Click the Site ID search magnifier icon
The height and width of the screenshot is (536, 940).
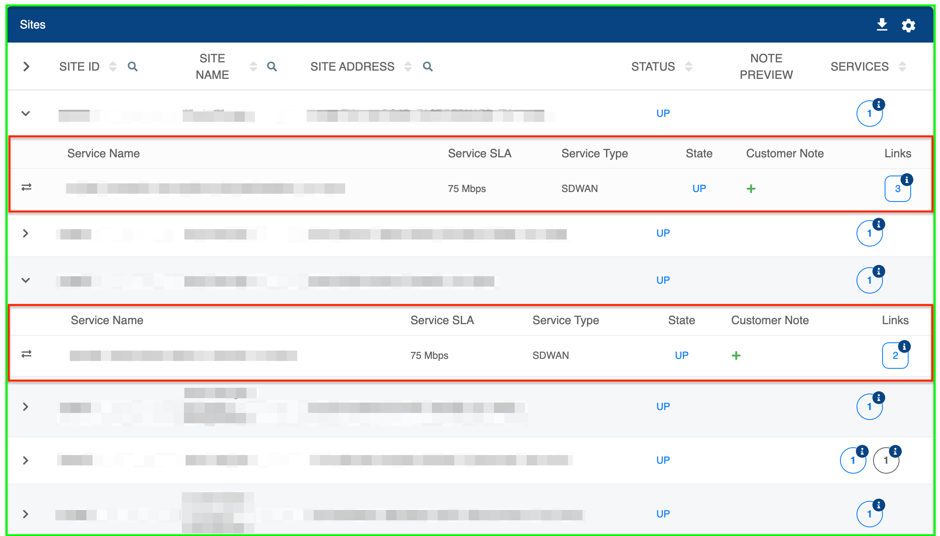[132, 66]
